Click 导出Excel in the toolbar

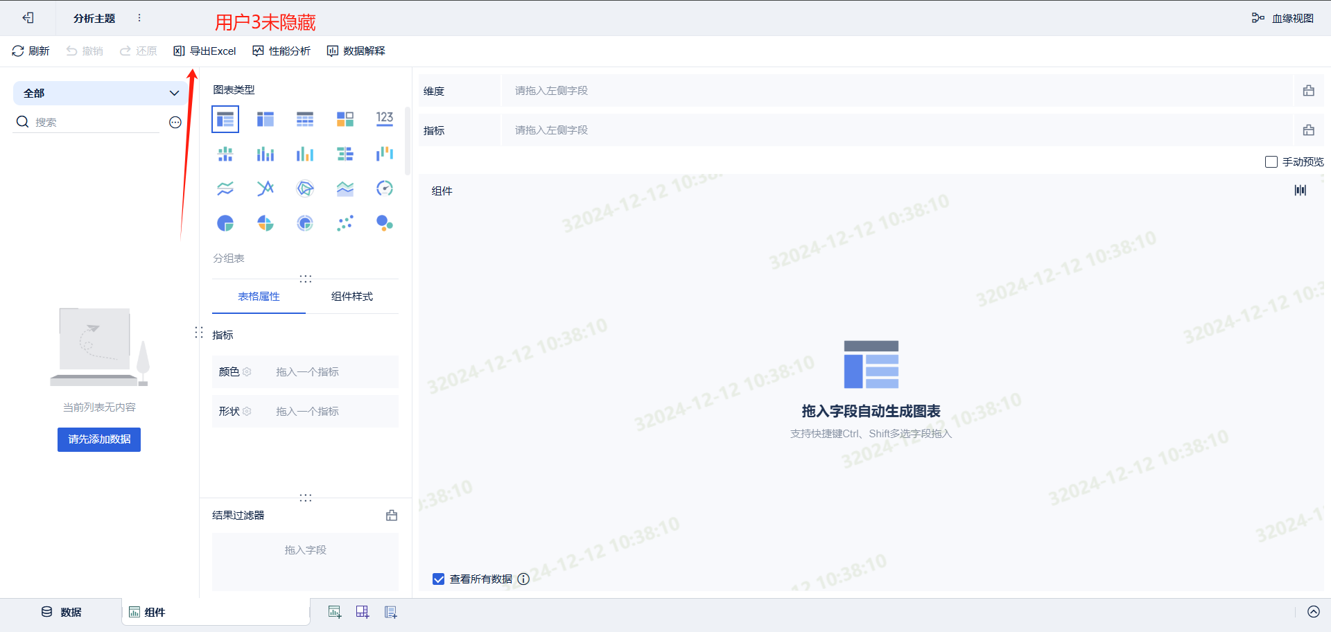[x=205, y=51]
